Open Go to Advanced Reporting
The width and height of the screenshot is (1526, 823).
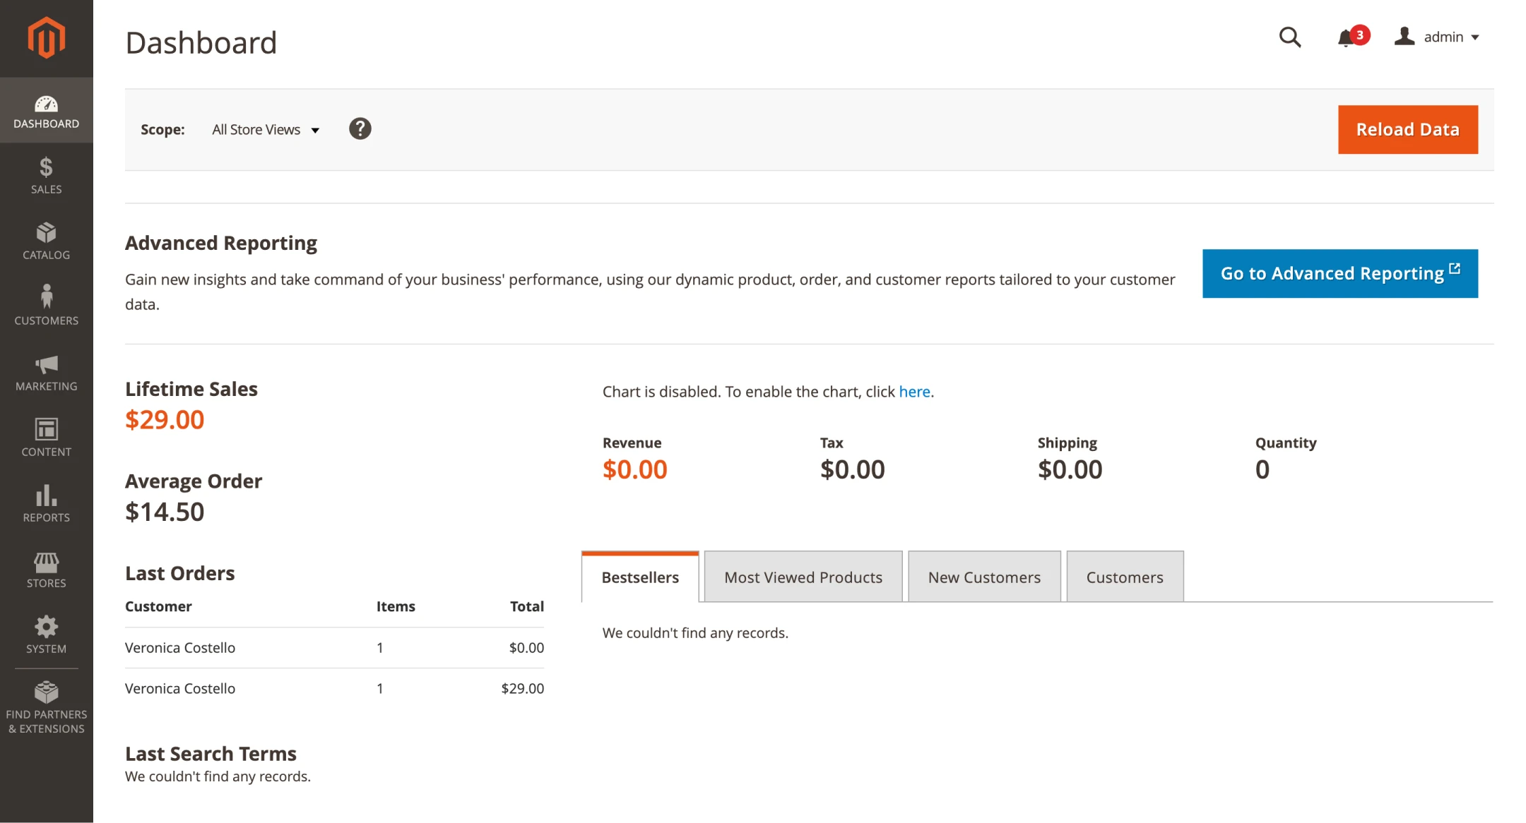click(1339, 273)
